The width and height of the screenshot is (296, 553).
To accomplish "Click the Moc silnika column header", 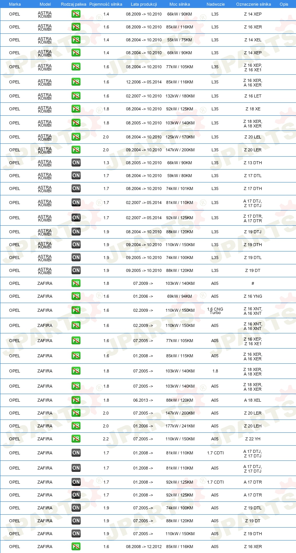I will tap(180, 4).
